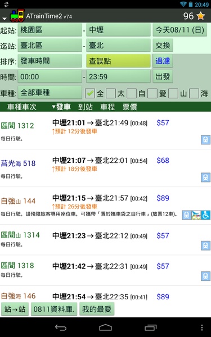Sort by 車程 column header

107,107
